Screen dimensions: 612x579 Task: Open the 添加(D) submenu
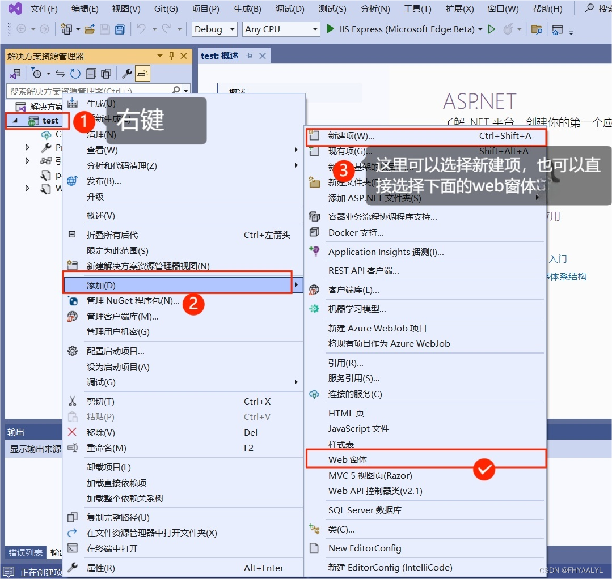pos(183,285)
